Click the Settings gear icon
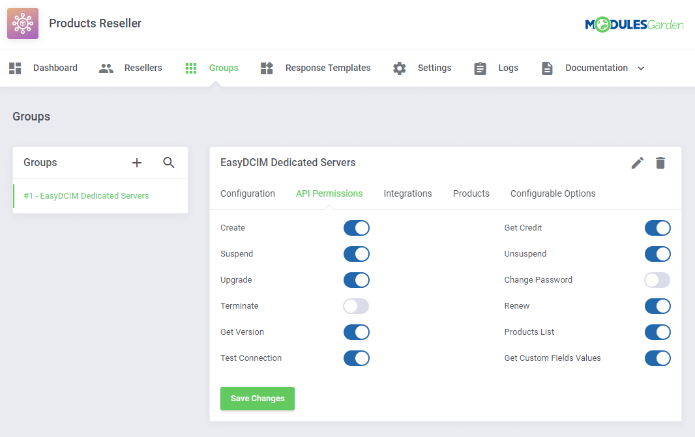Viewport: 695px width, 437px height. coord(399,68)
